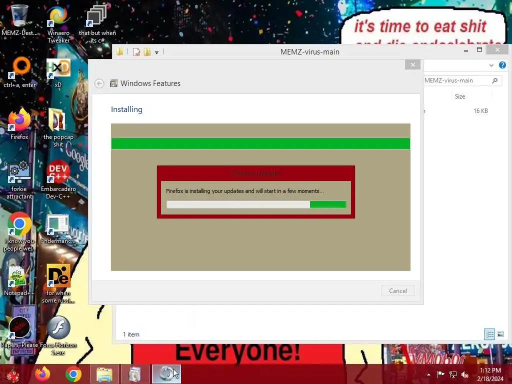Open the taskbar clock 1:12 PM

pyautogui.click(x=490, y=374)
